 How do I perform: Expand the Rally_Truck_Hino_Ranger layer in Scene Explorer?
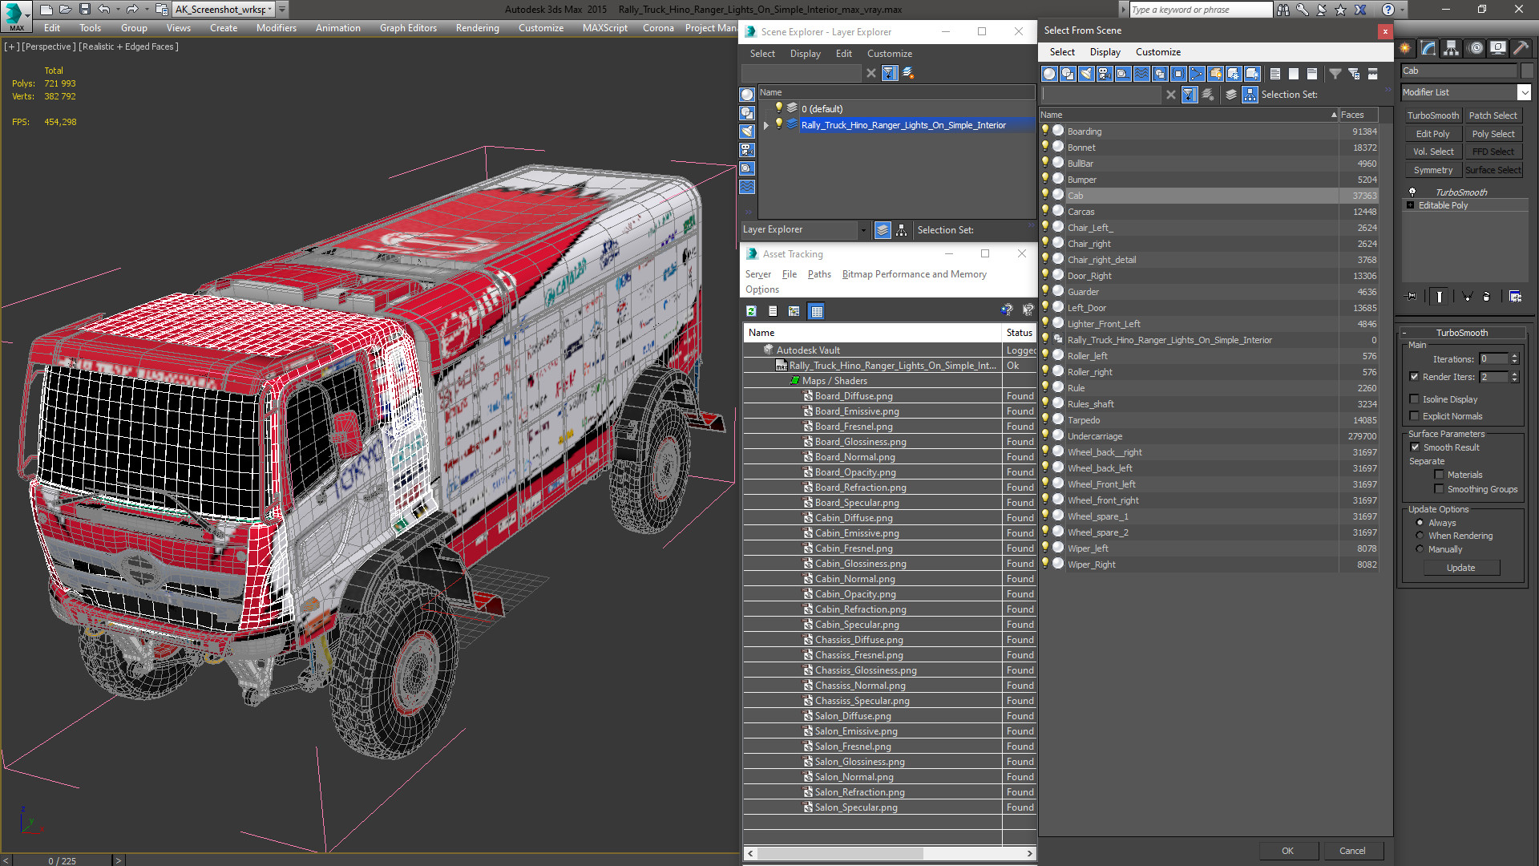[766, 125]
